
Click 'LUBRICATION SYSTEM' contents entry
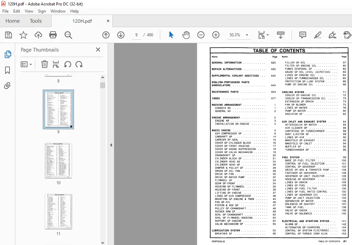point(226,230)
